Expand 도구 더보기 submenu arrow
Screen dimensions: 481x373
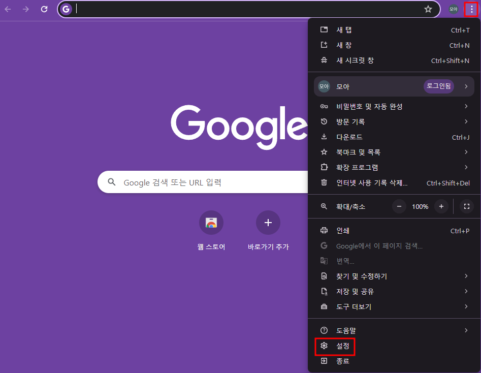pyautogui.click(x=466, y=306)
